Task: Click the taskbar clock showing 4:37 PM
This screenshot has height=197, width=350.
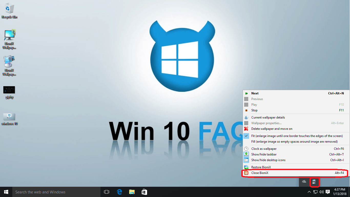Action: point(340,192)
